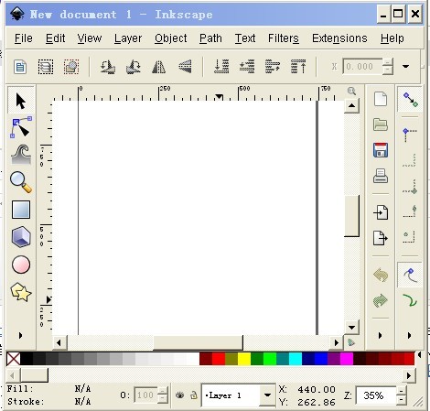Rotate selection 90 degrees clockwise
Viewport: 430px width, 411px height.
pyautogui.click(x=134, y=67)
